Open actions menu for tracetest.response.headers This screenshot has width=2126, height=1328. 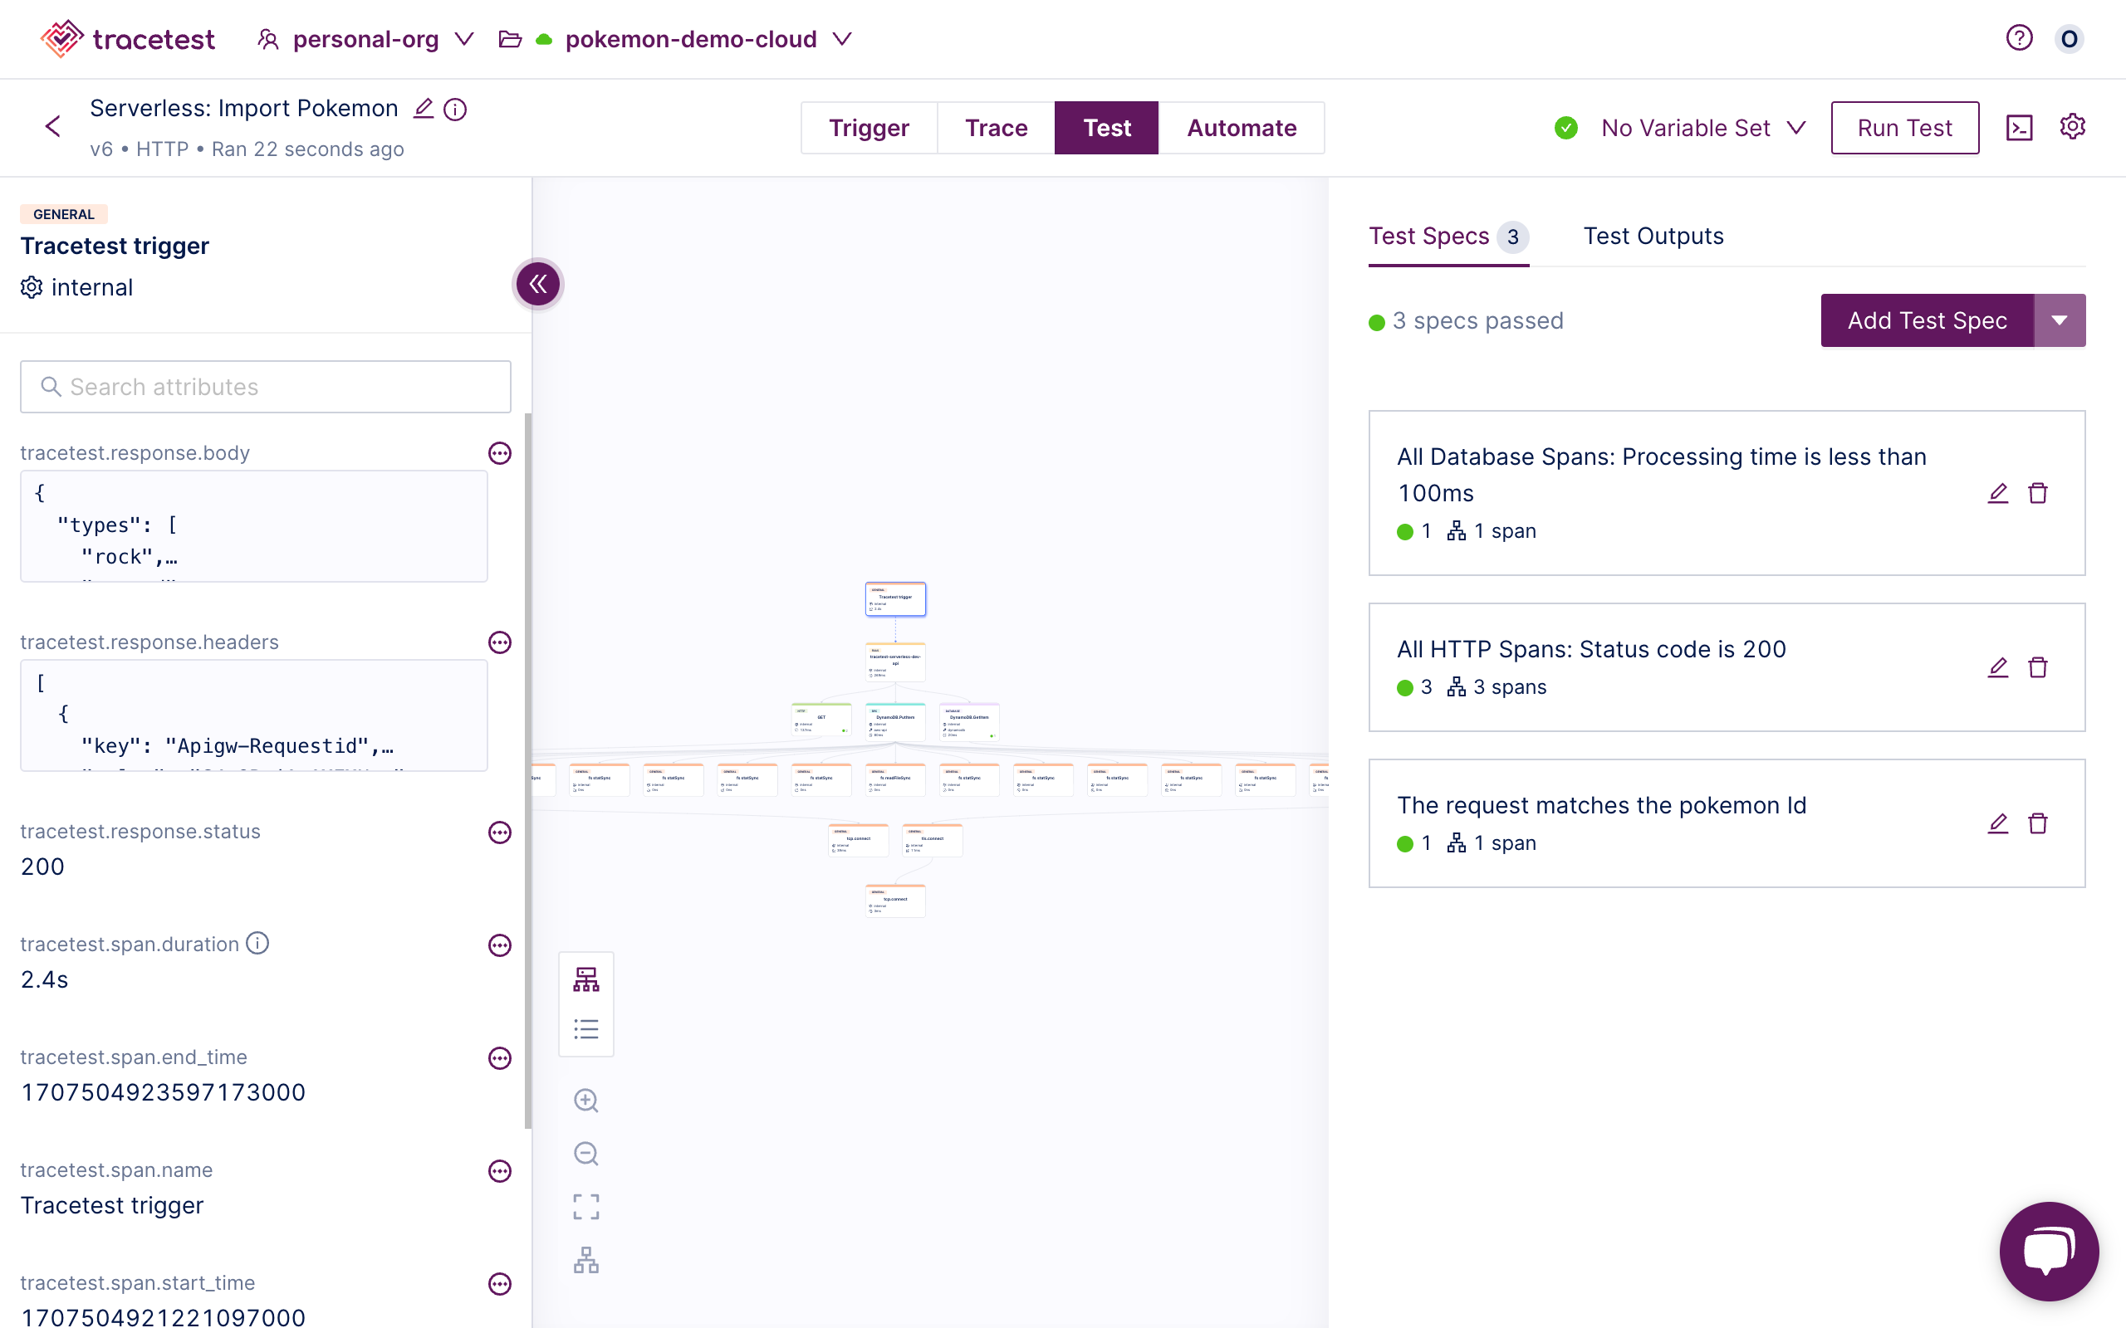(x=500, y=643)
